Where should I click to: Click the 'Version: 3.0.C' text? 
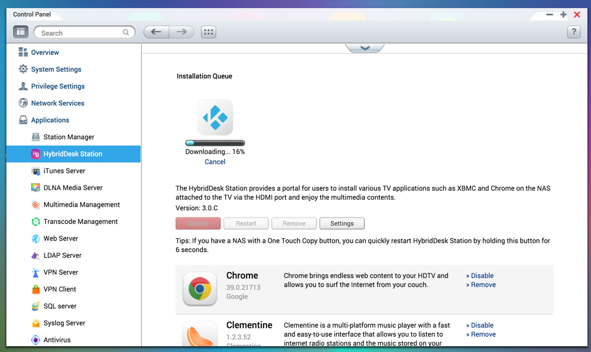click(197, 208)
